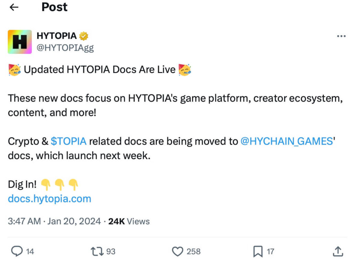The height and width of the screenshot is (262, 352).
Task: Bookmark the post via bookmark icon
Action: point(257,251)
